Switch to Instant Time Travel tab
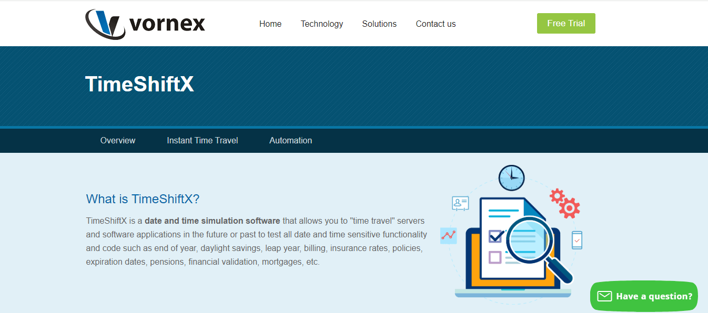The image size is (708, 313). click(203, 140)
